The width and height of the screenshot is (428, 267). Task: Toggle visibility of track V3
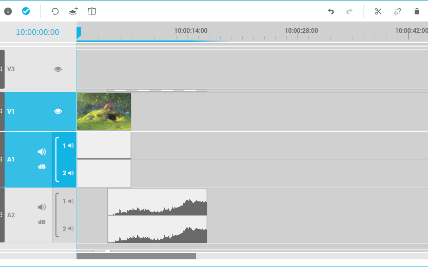click(x=58, y=69)
